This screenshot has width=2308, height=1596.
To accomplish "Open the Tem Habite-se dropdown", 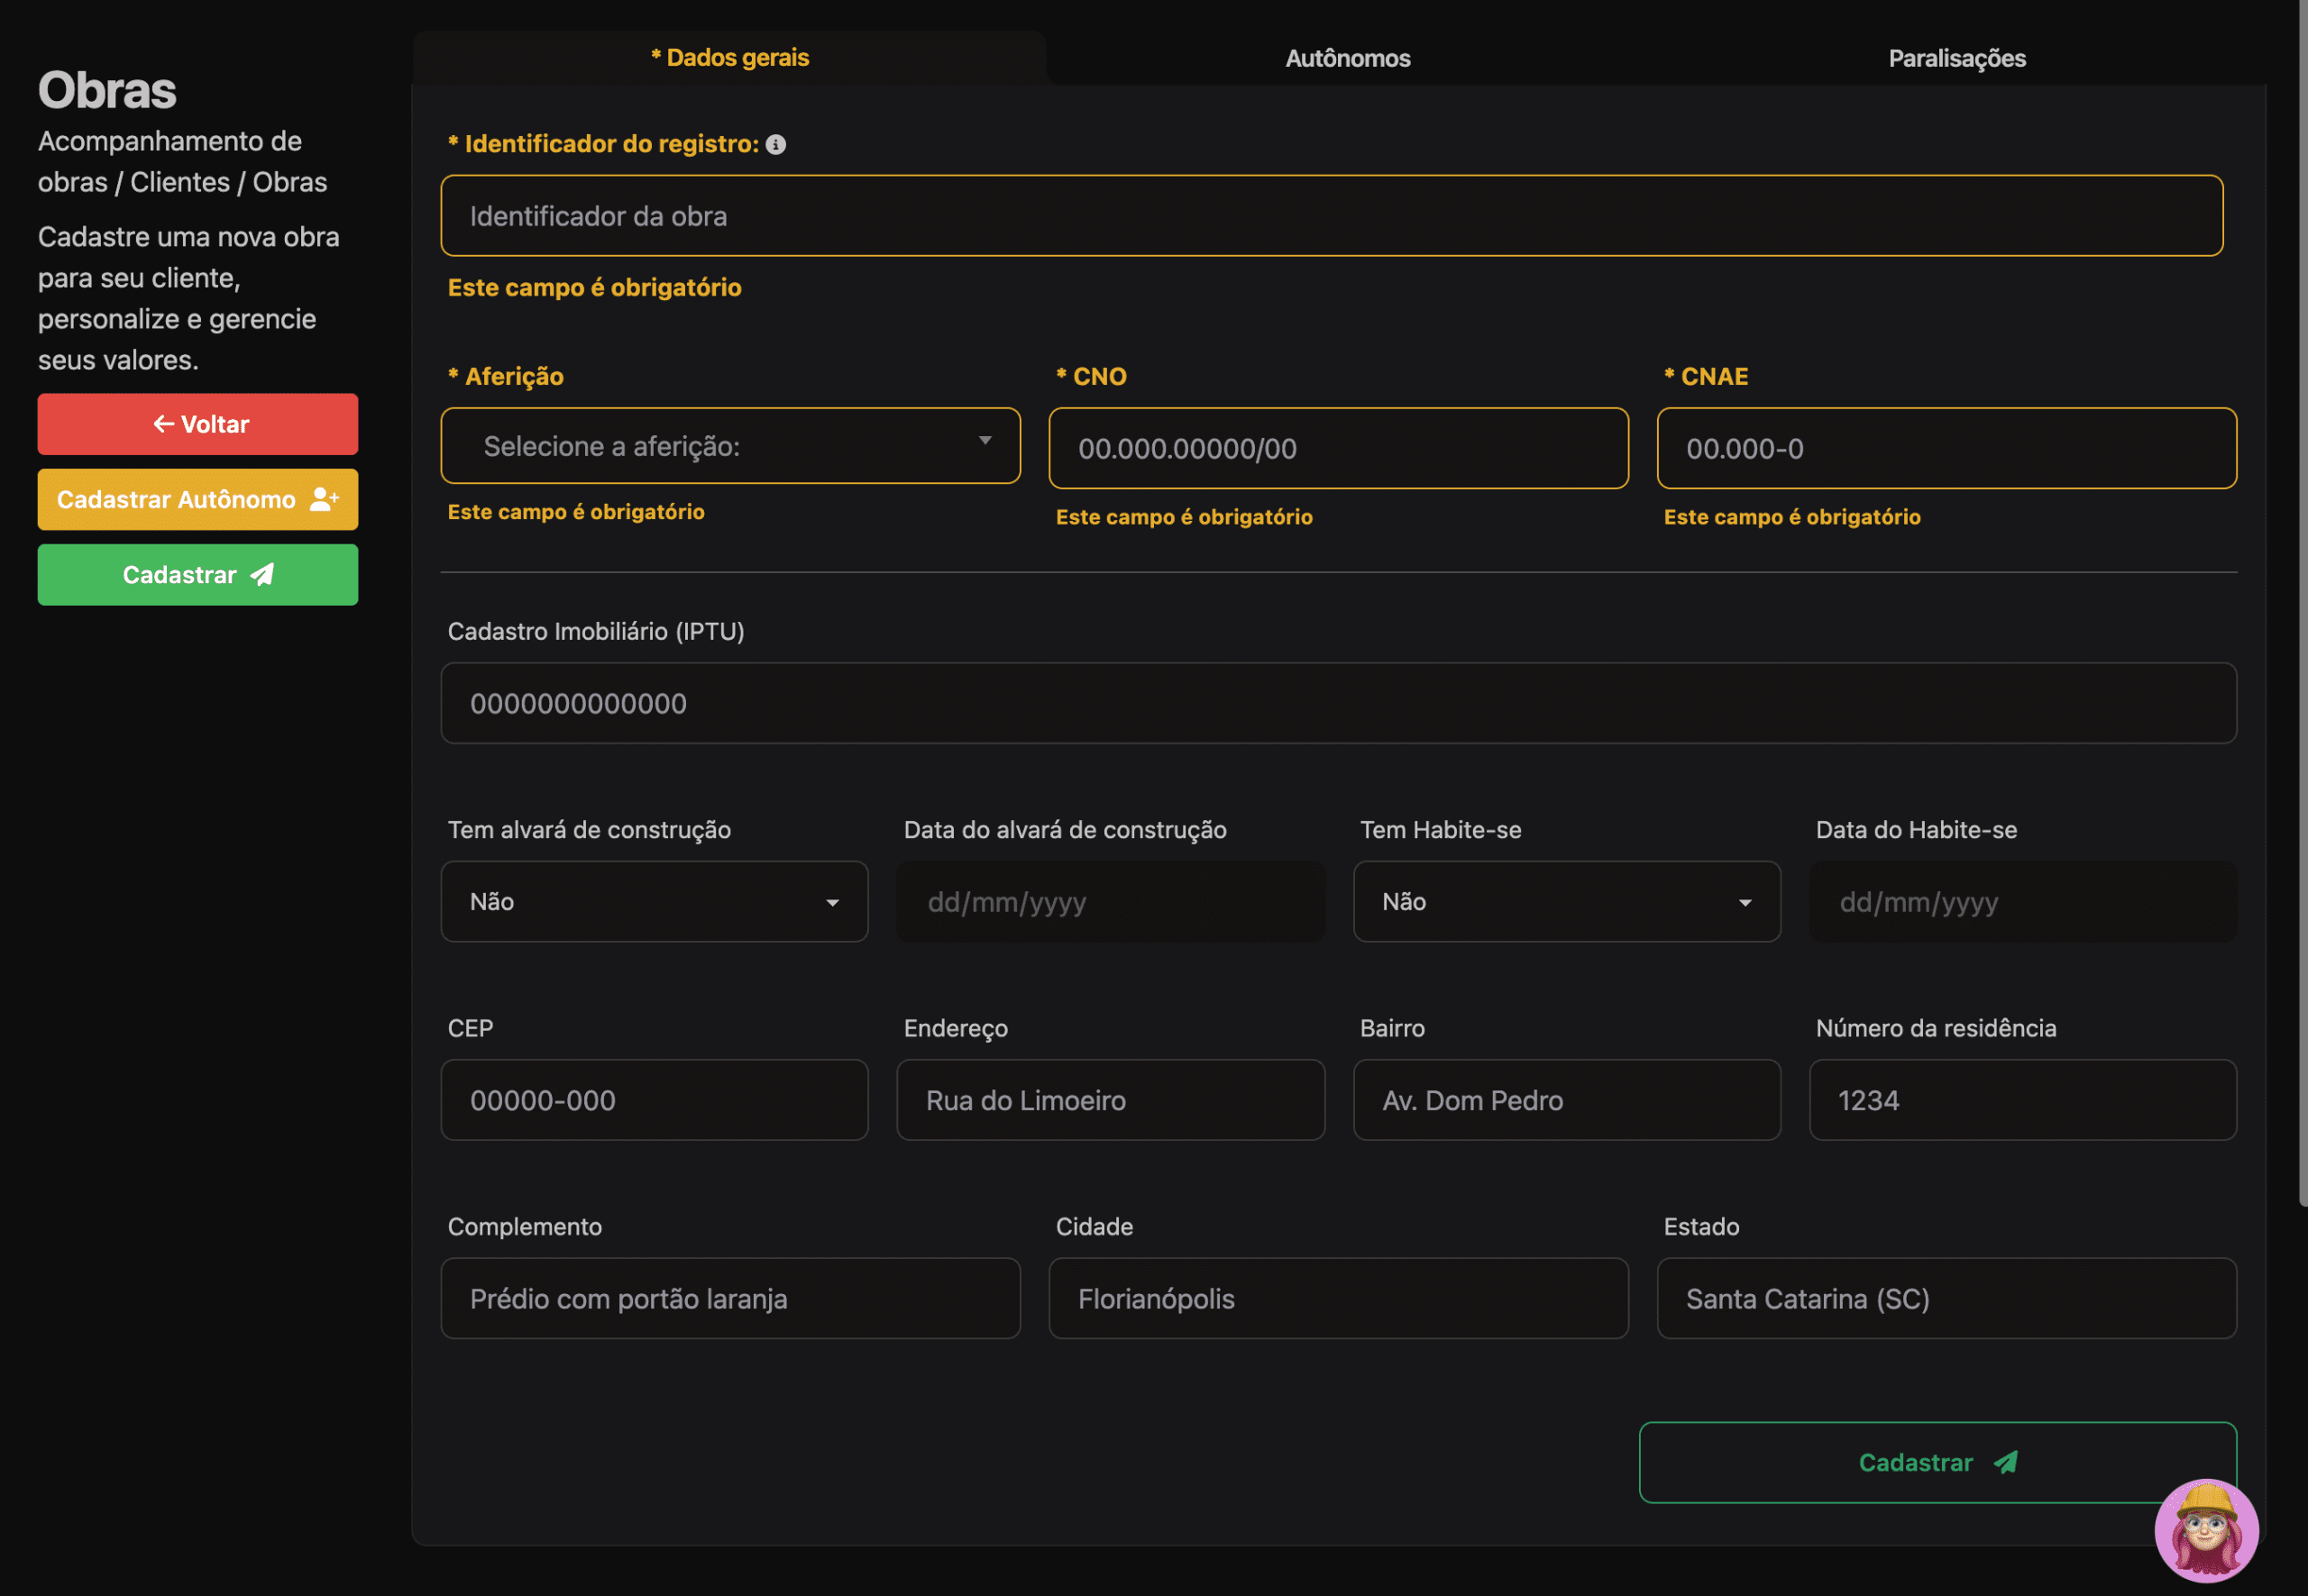I will coord(1566,902).
